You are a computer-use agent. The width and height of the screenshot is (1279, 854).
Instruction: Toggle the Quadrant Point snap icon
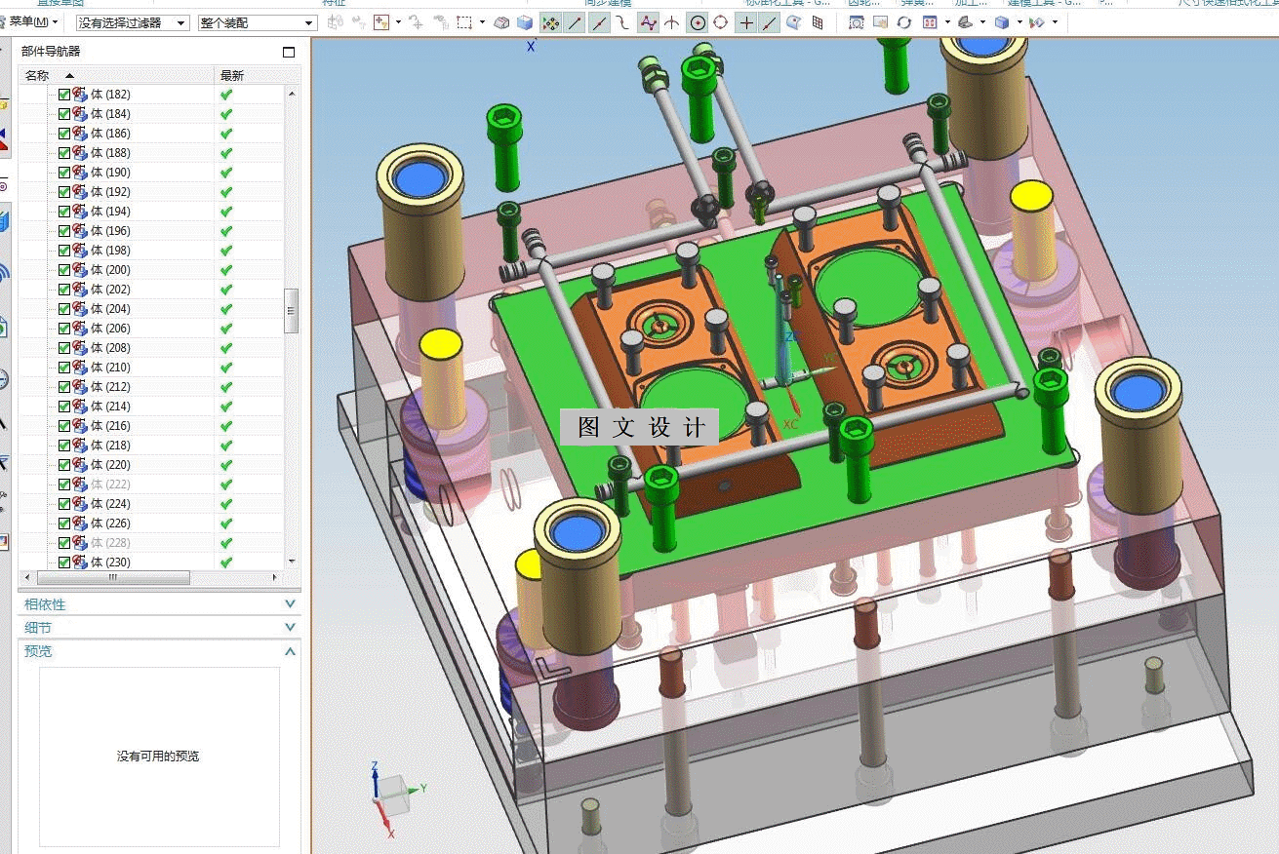click(x=721, y=22)
